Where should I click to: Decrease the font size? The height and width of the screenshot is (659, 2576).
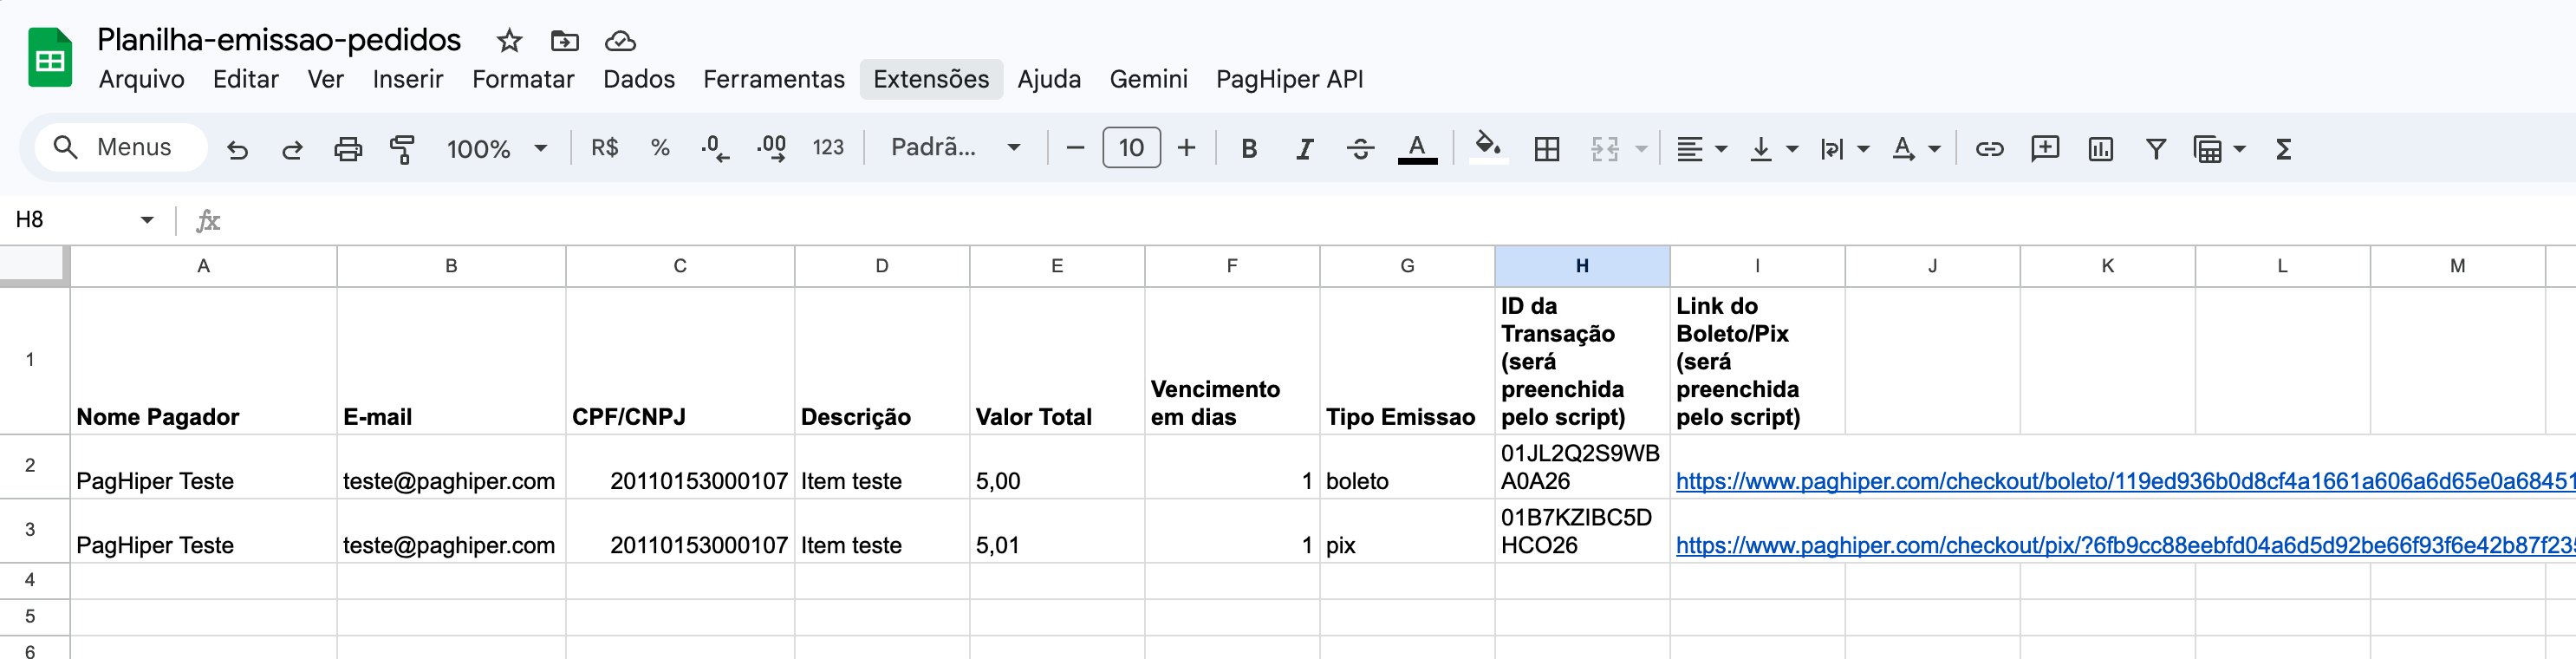coord(1075,148)
